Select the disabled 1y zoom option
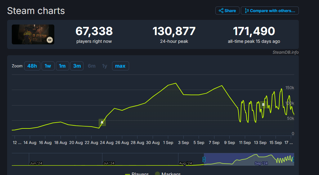Screen dimensions: 319x175 coord(105,66)
